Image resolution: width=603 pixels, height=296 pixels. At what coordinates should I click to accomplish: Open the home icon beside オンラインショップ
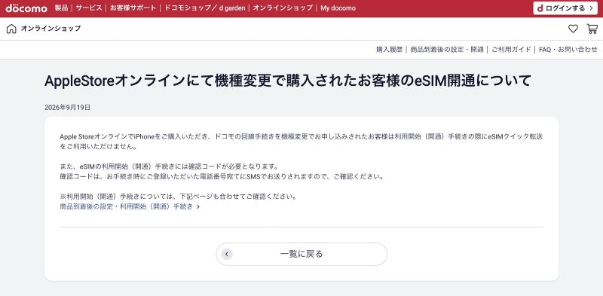point(11,29)
